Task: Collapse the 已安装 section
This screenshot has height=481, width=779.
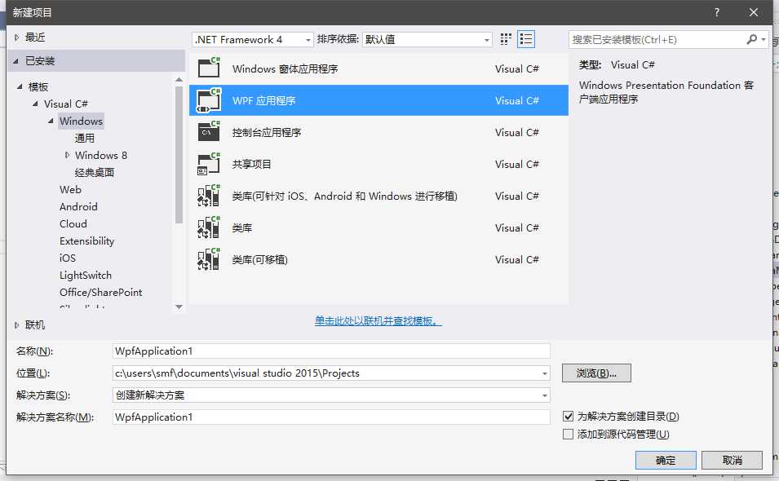Action: [x=15, y=61]
